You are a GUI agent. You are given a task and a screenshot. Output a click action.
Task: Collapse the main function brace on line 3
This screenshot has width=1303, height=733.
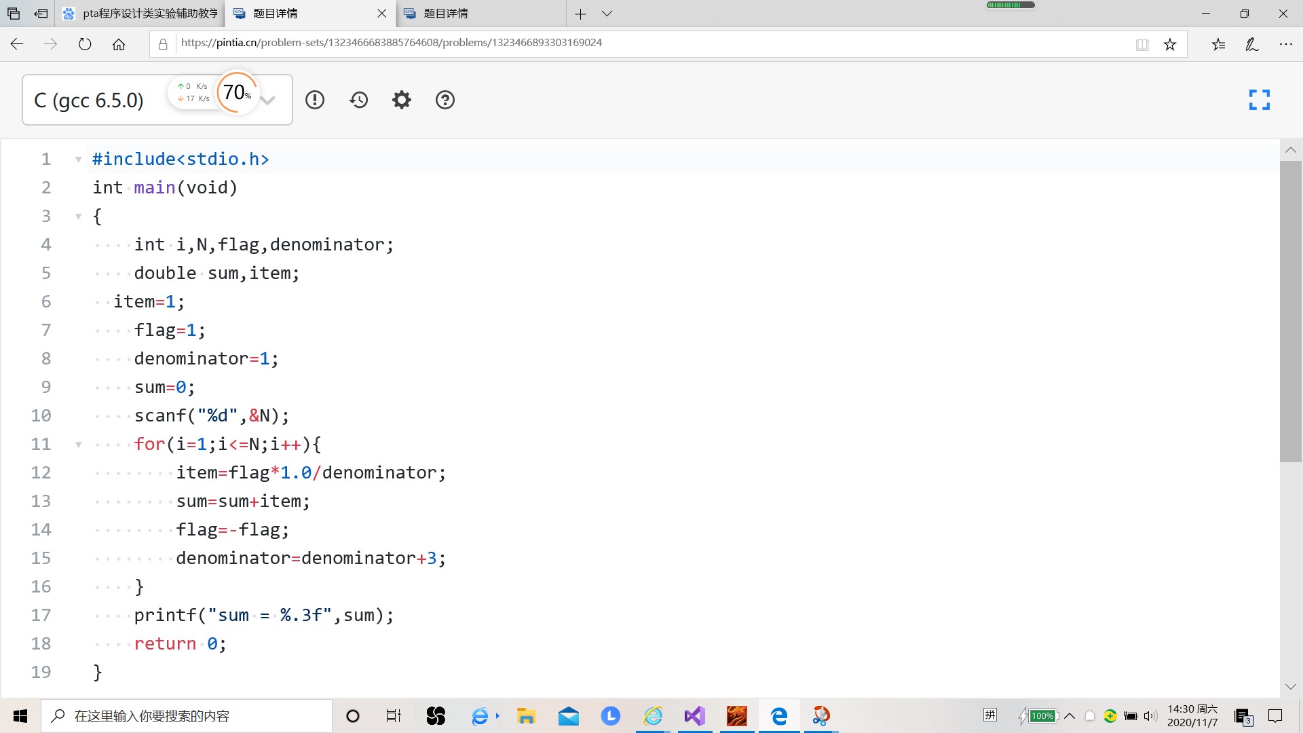tap(79, 217)
